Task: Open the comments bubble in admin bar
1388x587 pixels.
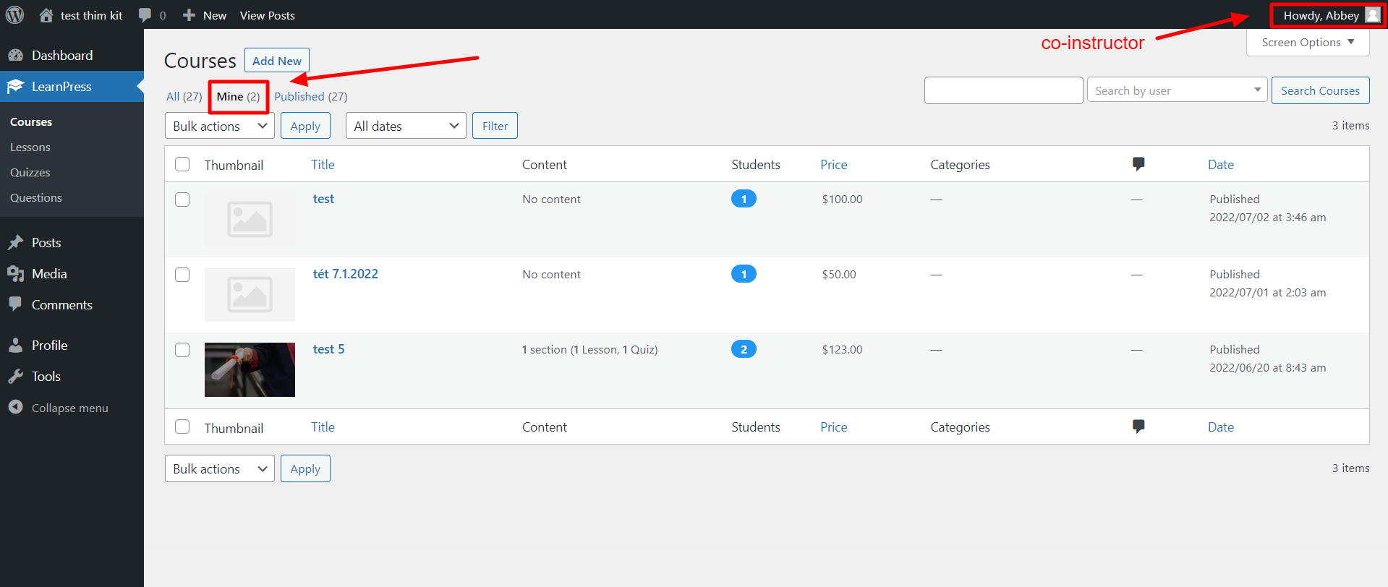Action: coord(145,15)
